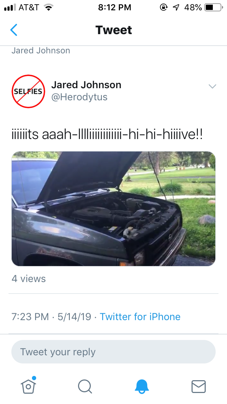Tap the battery indicator in status bar
Viewport: 227px width, 404px height.
(214, 7)
